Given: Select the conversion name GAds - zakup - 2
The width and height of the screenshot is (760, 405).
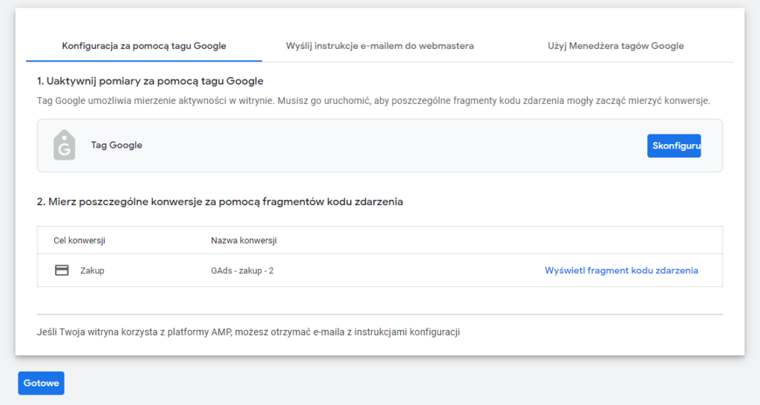Looking at the screenshot, I should tap(243, 270).
